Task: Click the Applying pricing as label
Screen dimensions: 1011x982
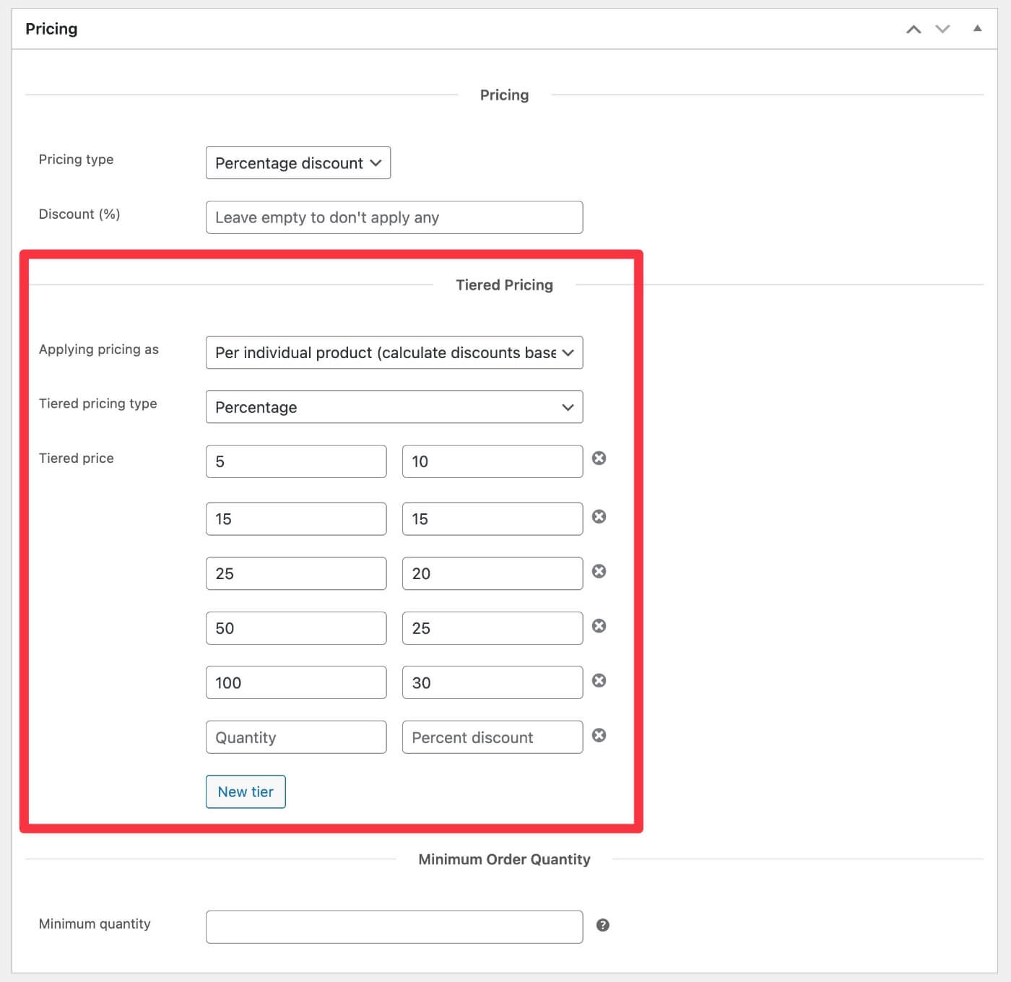Action: [99, 349]
